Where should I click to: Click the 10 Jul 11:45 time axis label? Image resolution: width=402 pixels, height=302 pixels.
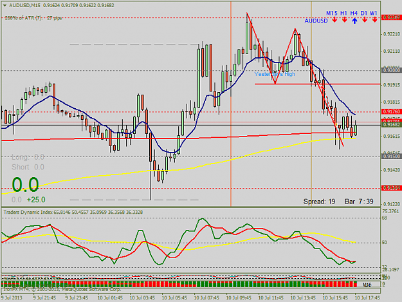pos(271,298)
